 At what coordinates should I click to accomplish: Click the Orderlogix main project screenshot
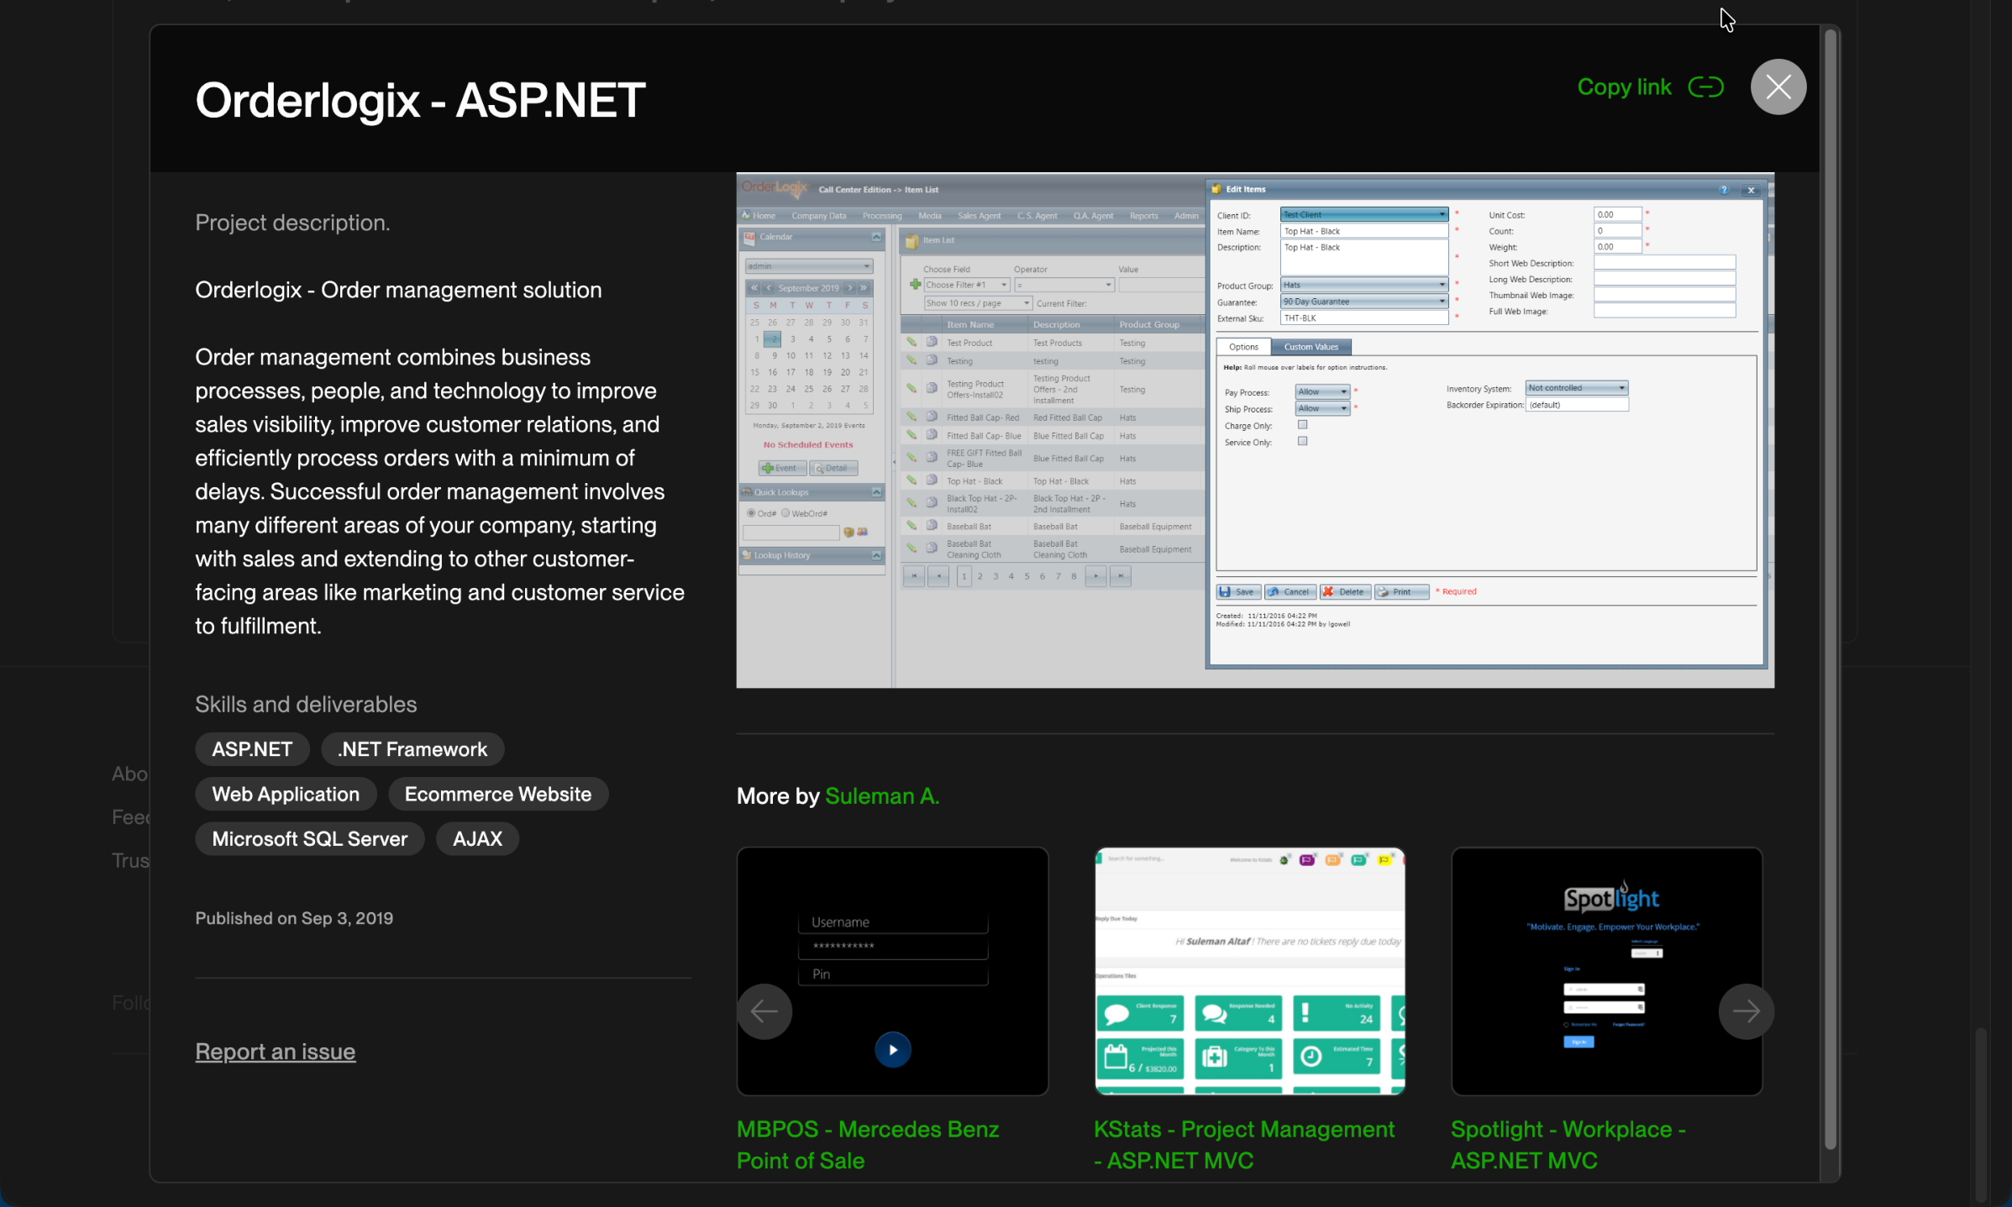coord(1255,430)
